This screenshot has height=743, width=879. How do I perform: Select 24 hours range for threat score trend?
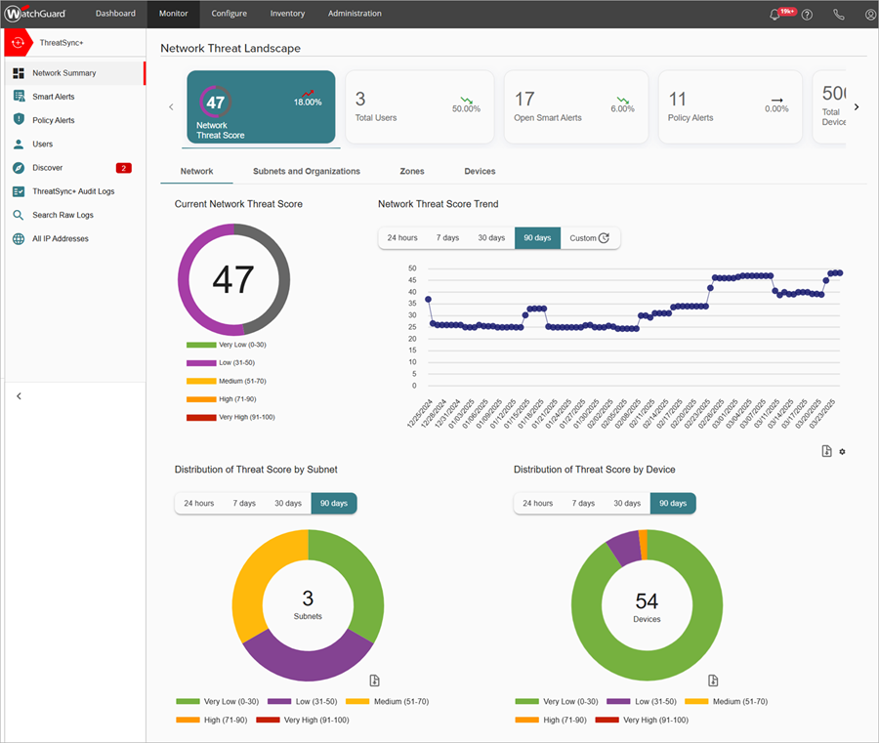[403, 237]
